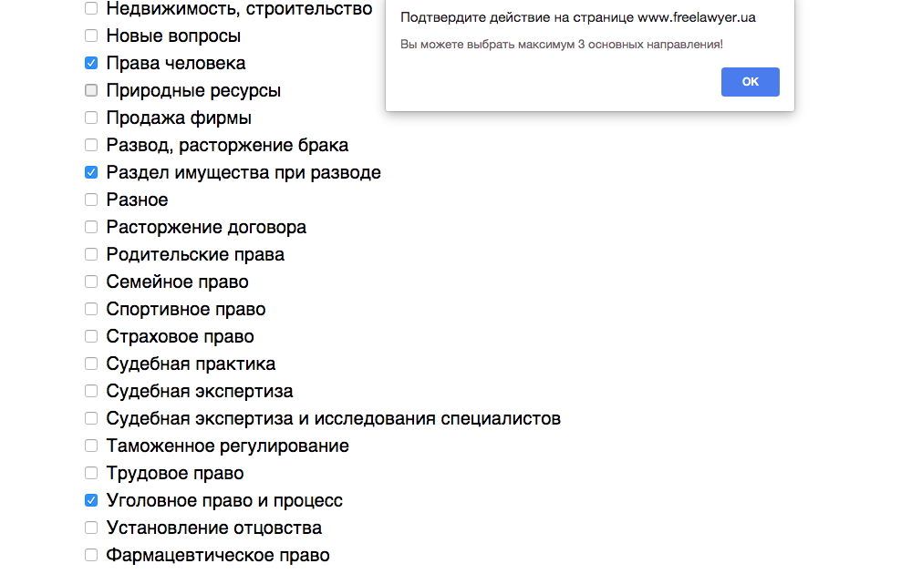The width and height of the screenshot is (922, 574).
Task: Uncheck Уголовное право и процесс checkbox
Action: pos(91,500)
